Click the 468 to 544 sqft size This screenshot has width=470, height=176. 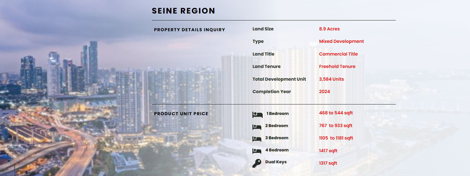tap(336, 113)
